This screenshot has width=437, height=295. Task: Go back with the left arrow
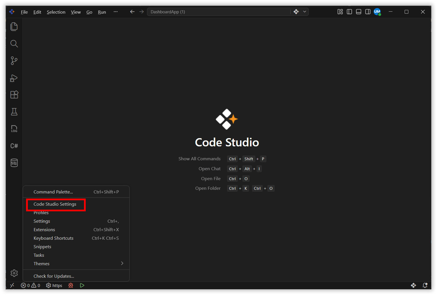[x=132, y=12]
